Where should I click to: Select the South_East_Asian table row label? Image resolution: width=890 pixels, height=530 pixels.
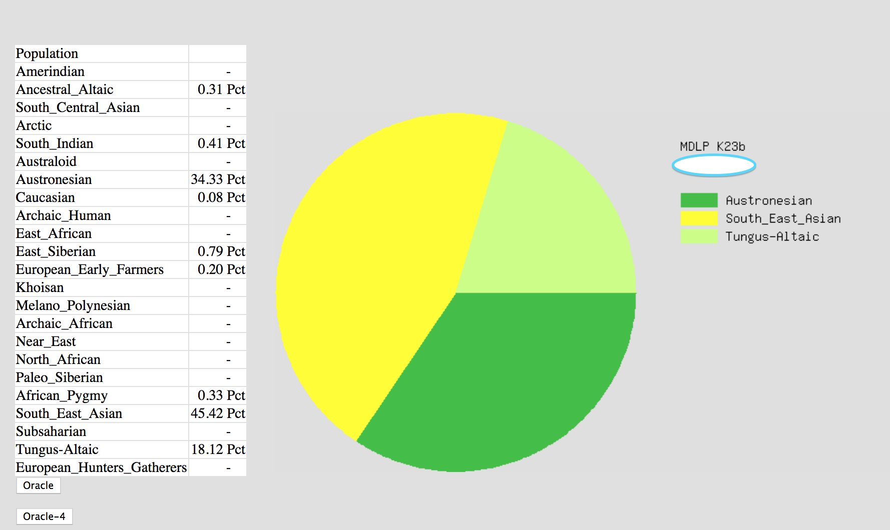69,413
